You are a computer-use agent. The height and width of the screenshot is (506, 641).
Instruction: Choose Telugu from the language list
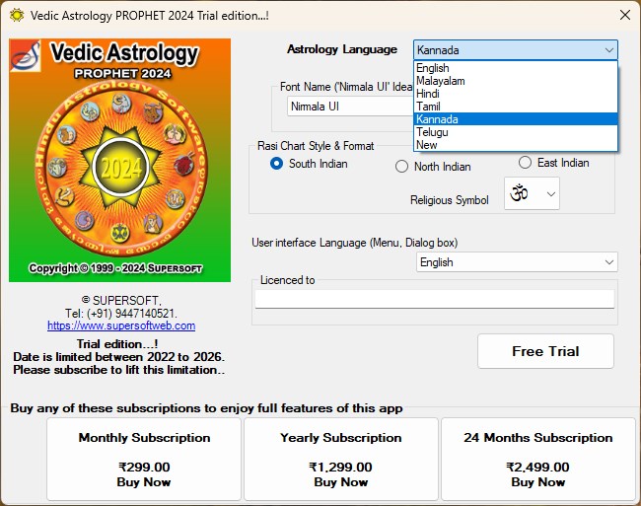click(x=516, y=132)
